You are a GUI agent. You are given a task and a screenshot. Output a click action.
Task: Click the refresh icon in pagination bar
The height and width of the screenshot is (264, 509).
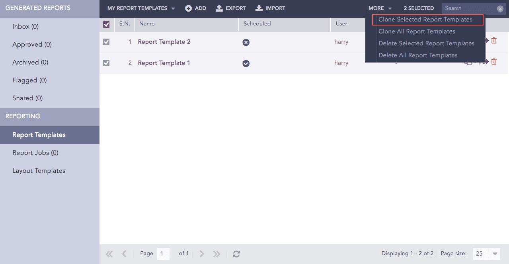236,254
